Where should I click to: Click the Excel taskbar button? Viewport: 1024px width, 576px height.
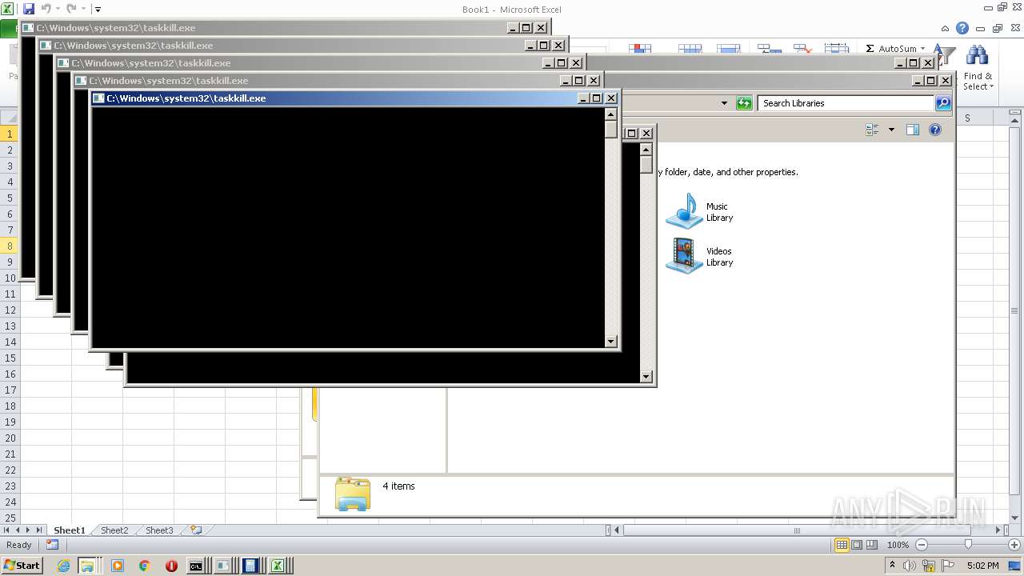point(278,566)
